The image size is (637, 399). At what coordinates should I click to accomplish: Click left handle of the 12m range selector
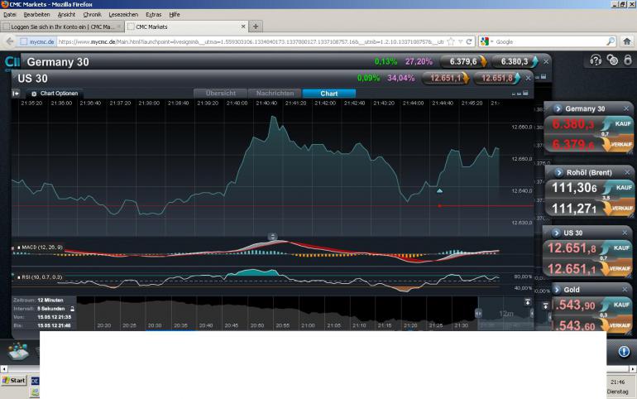pyautogui.click(x=478, y=313)
